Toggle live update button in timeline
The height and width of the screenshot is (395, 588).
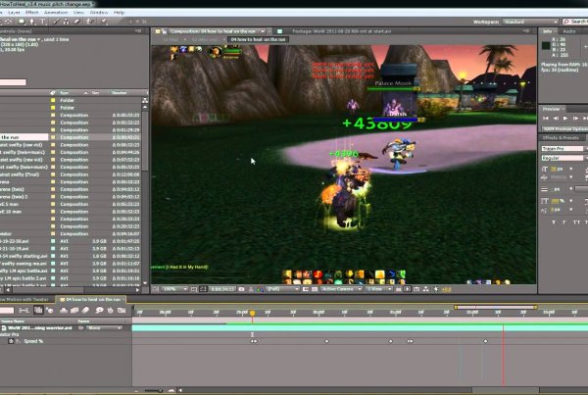[x=38, y=311]
